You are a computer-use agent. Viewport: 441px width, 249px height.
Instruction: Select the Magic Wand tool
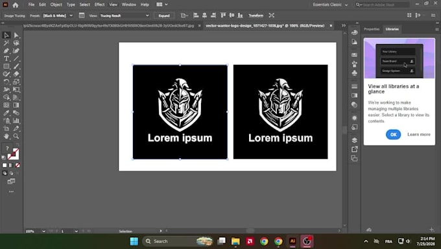pos(6,43)
